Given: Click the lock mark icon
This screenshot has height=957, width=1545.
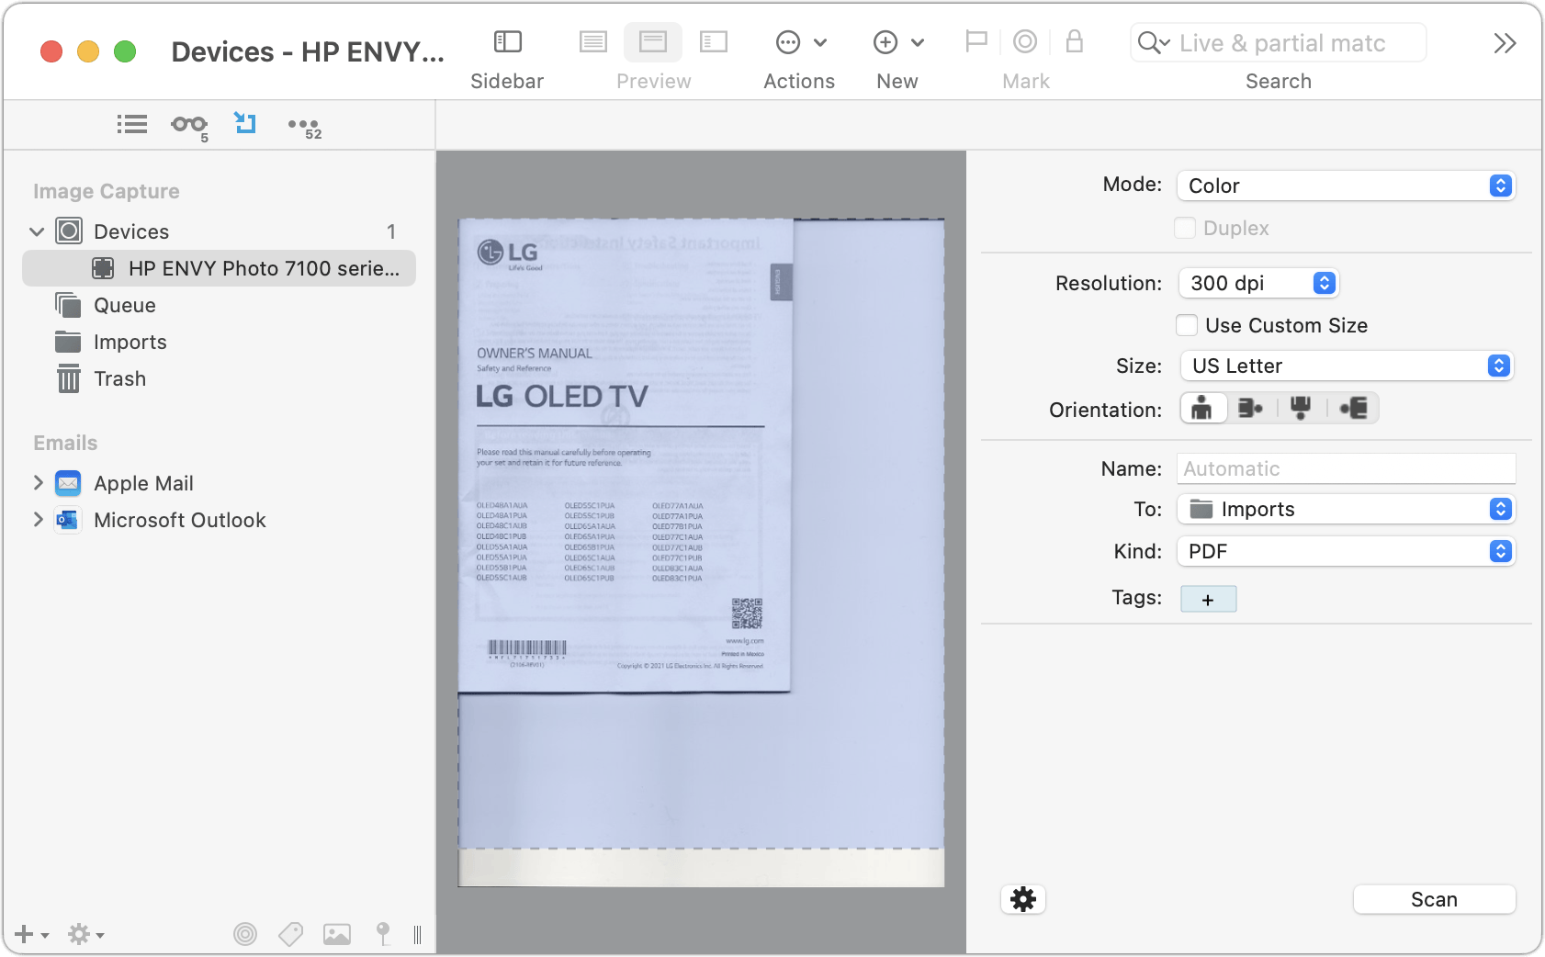Looking at the screenshot, I should [1074, 41].
